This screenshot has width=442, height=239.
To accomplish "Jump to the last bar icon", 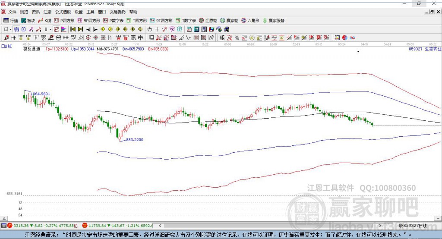I will (80, 29).
